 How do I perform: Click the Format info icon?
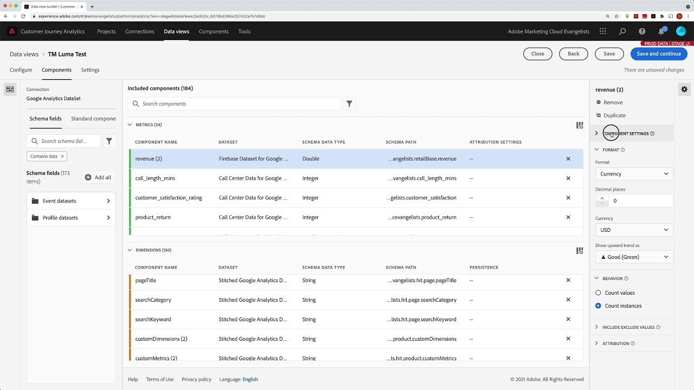coord(622,149)
